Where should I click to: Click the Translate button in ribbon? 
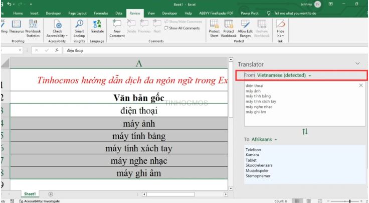(x=97, y=27)
